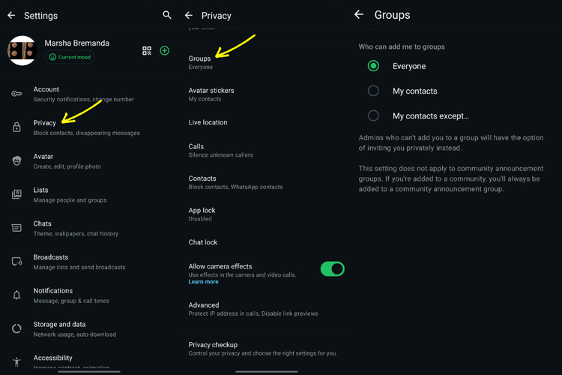Open Storage and data entry
The height and width of the screenshot is (375, 562).
[x=89, y=329]
